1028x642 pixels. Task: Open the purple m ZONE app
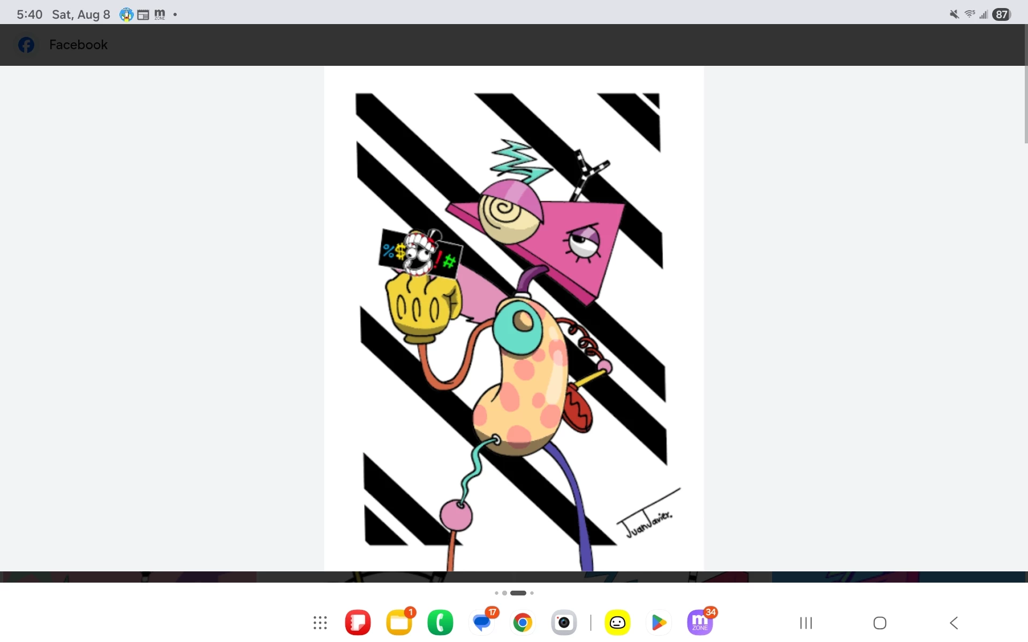pos(700,623)
